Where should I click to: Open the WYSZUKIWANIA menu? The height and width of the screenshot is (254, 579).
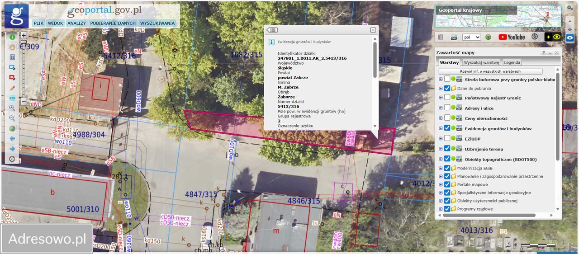tap(157, 23)
